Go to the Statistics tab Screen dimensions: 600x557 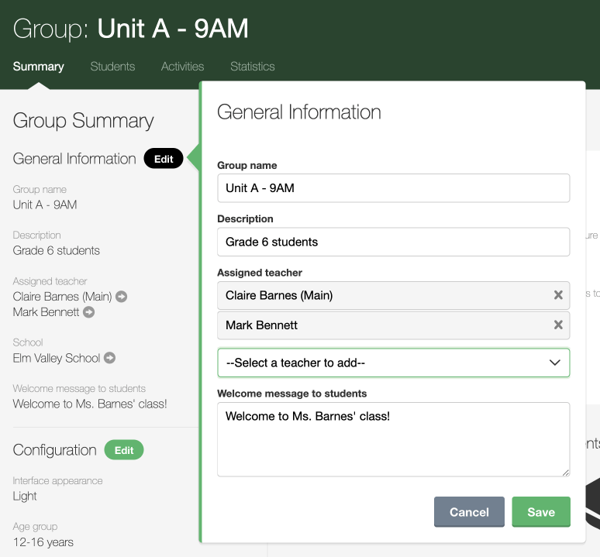[x=252, y=67]
